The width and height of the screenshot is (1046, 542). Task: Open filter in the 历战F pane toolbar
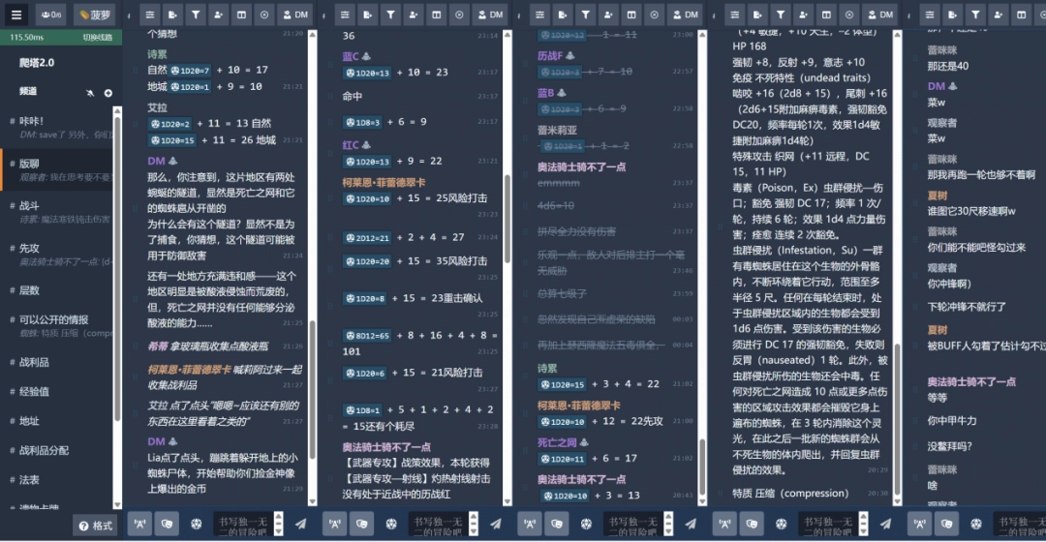point(585,15)
